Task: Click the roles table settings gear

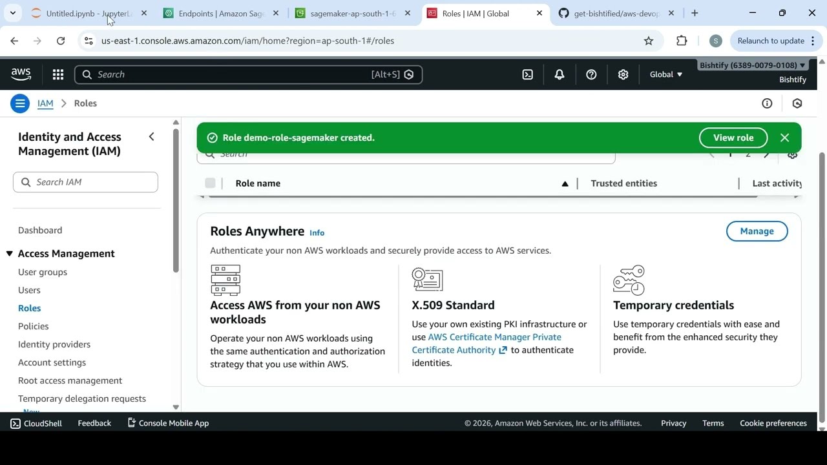Action: pyautogui.click(x=793, y=155)
